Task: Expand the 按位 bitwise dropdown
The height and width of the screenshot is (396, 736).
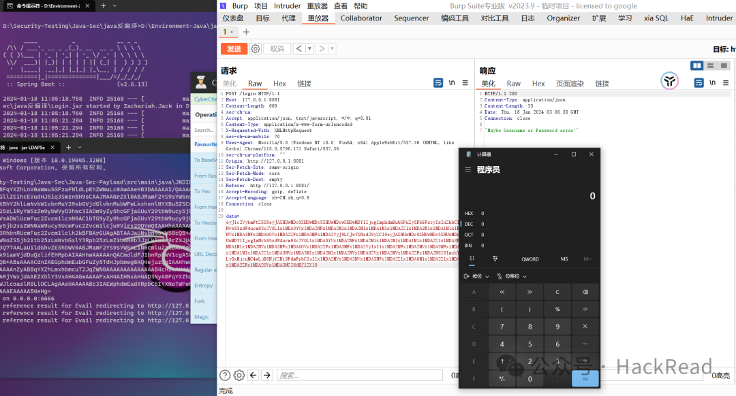Action: 476,276
